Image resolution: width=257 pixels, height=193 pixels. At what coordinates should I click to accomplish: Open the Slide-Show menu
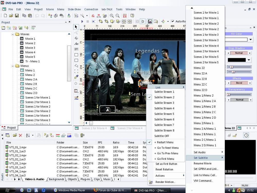pos(74,9)
